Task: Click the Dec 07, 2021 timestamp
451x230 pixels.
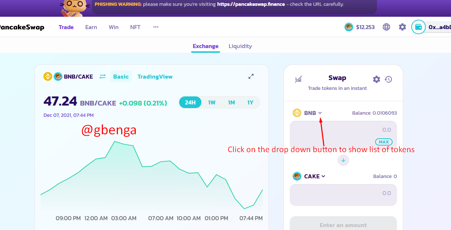Action: [x=69, y=115]
